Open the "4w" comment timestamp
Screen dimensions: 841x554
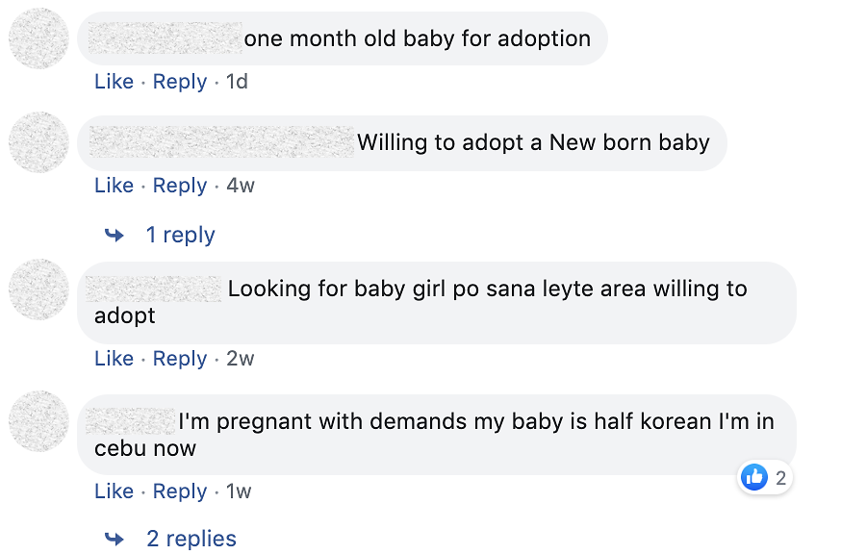pos(241,186)
